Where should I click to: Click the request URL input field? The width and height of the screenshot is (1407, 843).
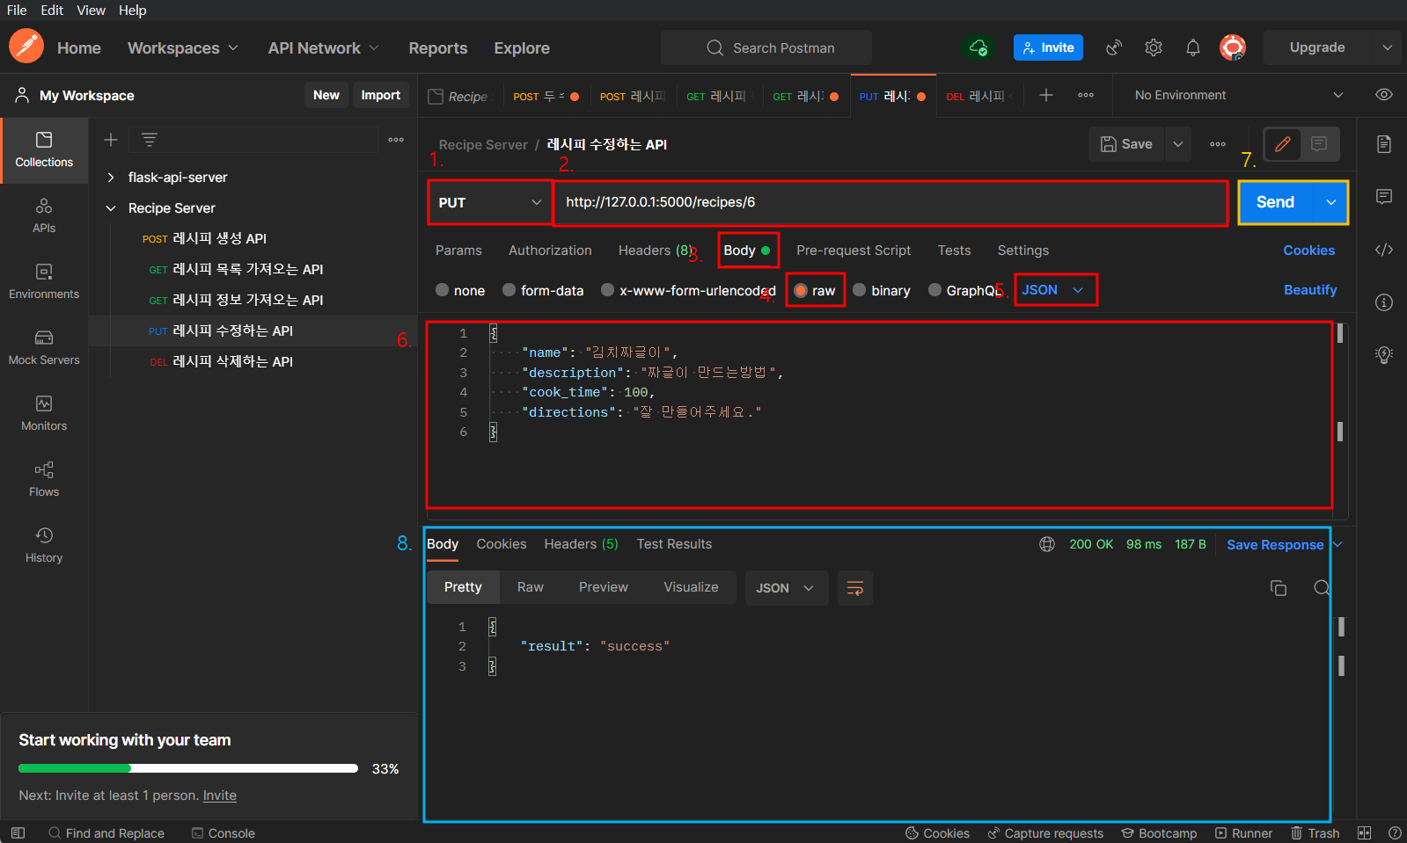[890, 202]
